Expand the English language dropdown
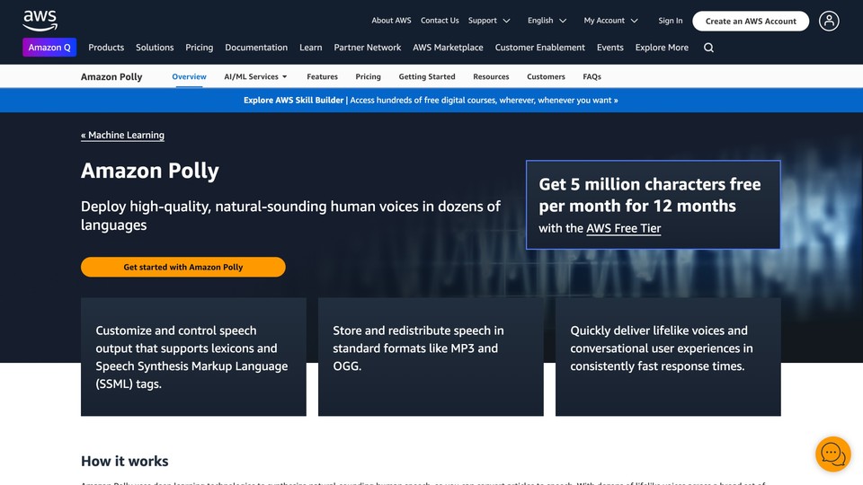This screenshot has height=485, width=863. (x=547, y=21)
